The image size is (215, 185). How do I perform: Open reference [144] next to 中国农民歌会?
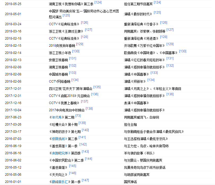[88, 159]
